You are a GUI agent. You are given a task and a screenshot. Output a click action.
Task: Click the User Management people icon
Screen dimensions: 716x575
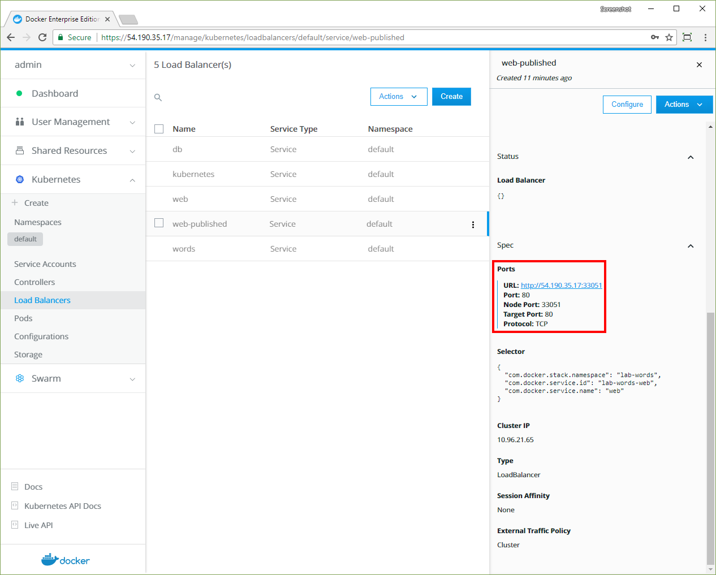[x=20, y=122]
